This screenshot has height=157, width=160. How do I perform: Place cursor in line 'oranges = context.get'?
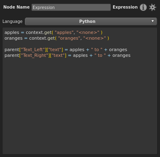tap(57, 38)
